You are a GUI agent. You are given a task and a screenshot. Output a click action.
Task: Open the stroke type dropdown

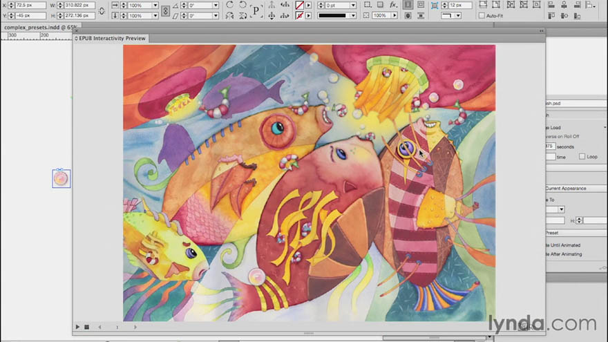(x=353, y=16)
